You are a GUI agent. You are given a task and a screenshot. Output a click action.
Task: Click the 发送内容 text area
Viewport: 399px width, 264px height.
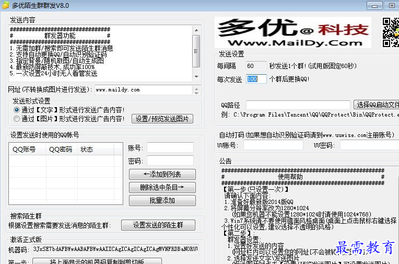(100, 53)
